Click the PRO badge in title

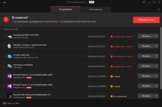(92, 2)
